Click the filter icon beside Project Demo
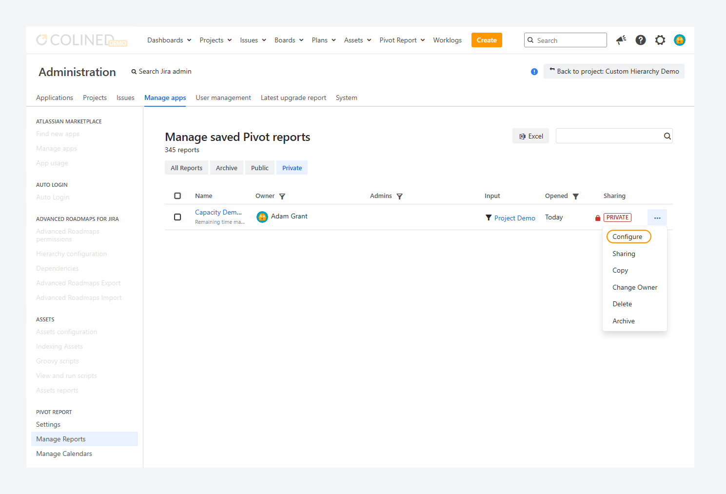 tap(489, 217)
